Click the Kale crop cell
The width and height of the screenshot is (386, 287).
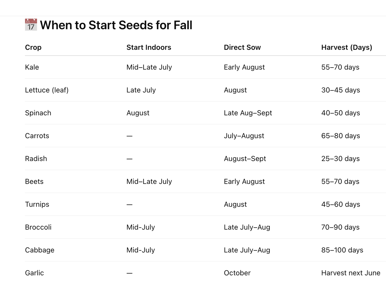32,67
